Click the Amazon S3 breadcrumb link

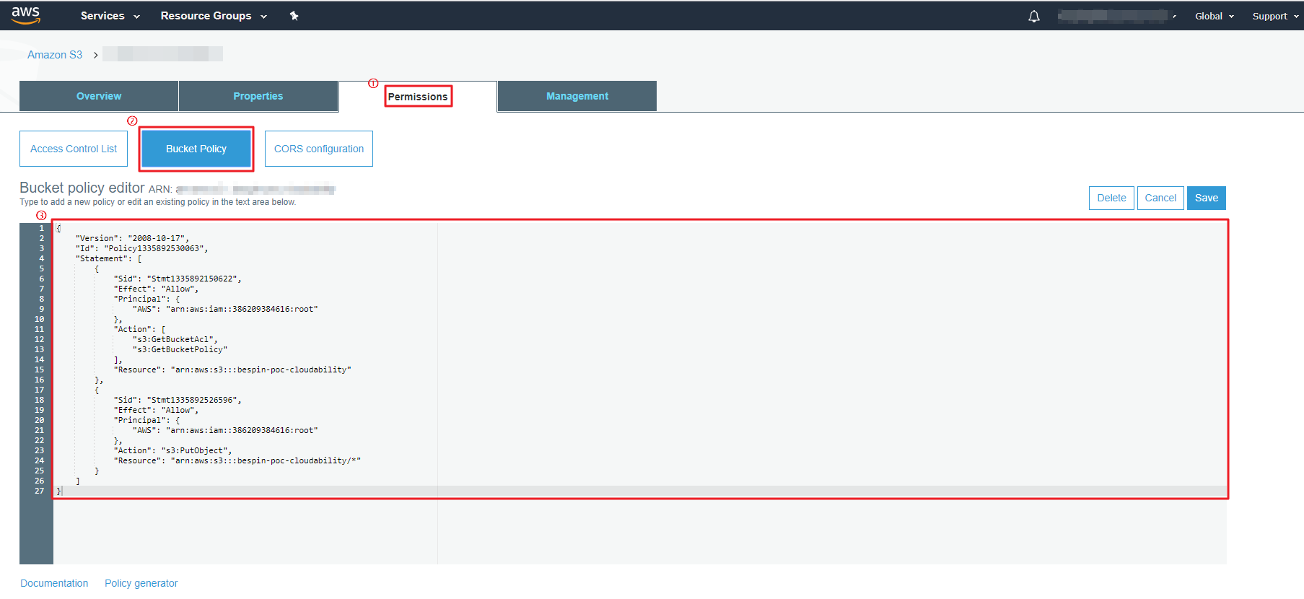click(55, 55)
